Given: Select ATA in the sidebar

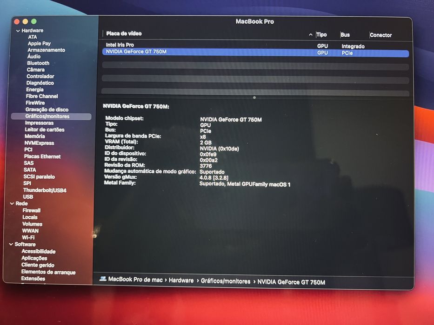Looking at the screenshot, I should click(x=32, y=37).
